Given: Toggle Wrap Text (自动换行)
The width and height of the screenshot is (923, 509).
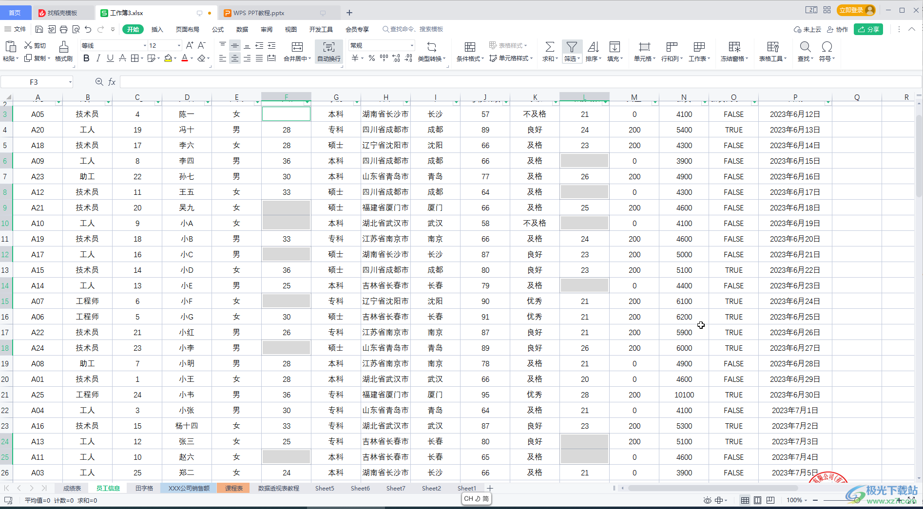Looking at the screenshot, I should (329, 51).
